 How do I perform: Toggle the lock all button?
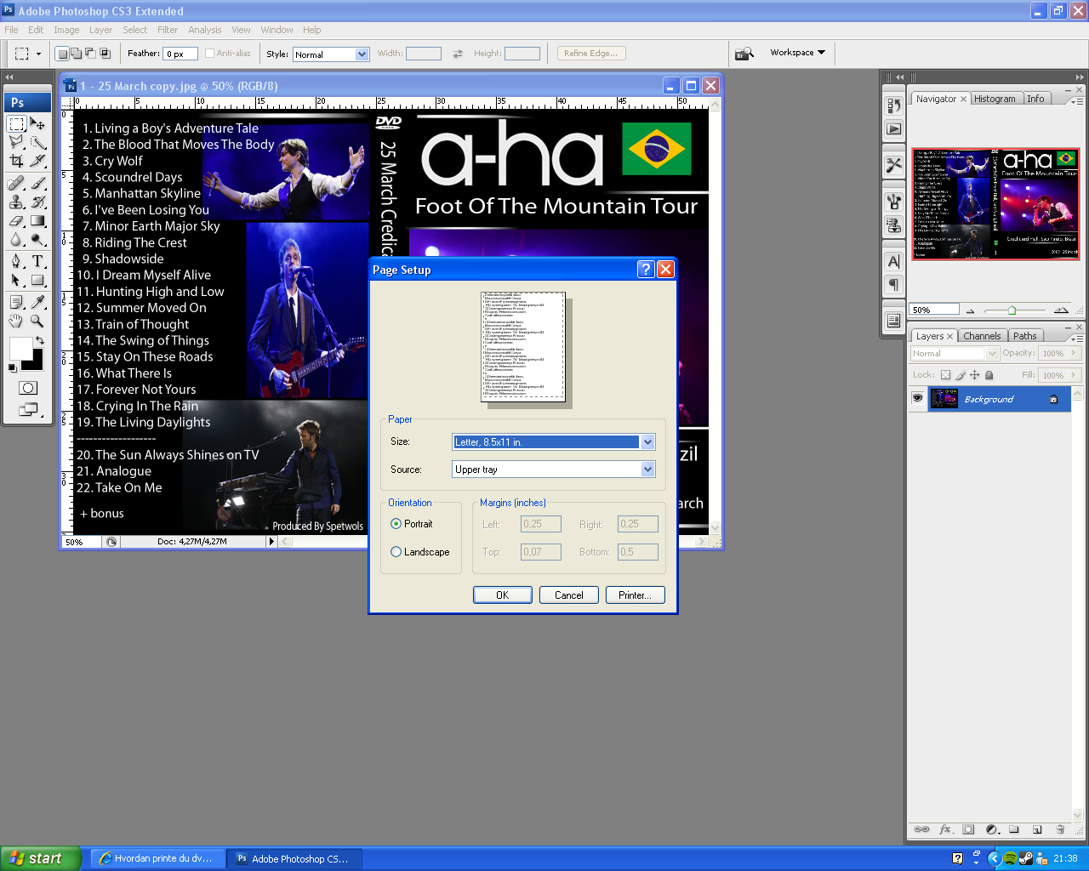[x=989, y=375]
